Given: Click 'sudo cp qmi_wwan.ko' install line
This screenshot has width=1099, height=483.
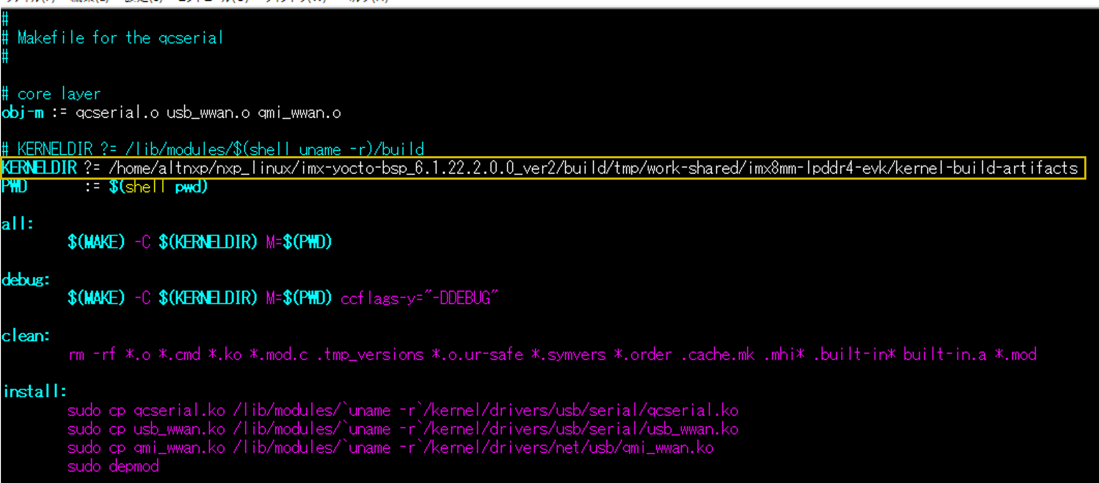Looking at the screenshot, I should coord(146,448).
